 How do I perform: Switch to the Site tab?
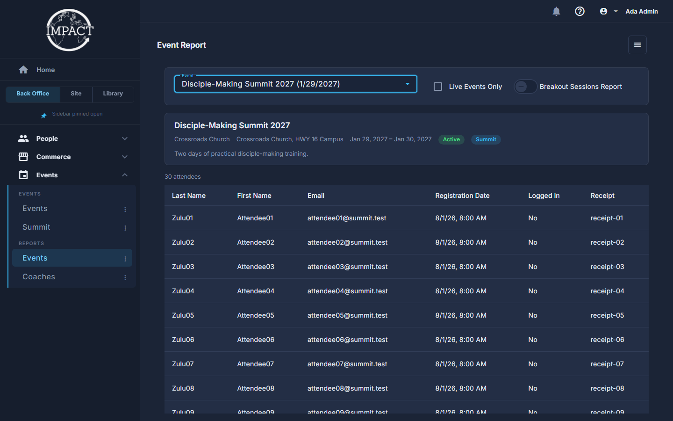[76, 94]
